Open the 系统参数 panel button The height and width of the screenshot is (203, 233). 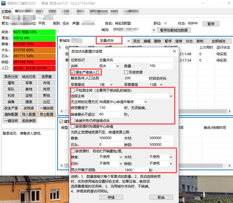29,121
